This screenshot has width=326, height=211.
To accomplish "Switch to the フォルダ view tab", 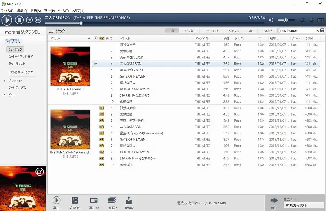I will point(267,31).
